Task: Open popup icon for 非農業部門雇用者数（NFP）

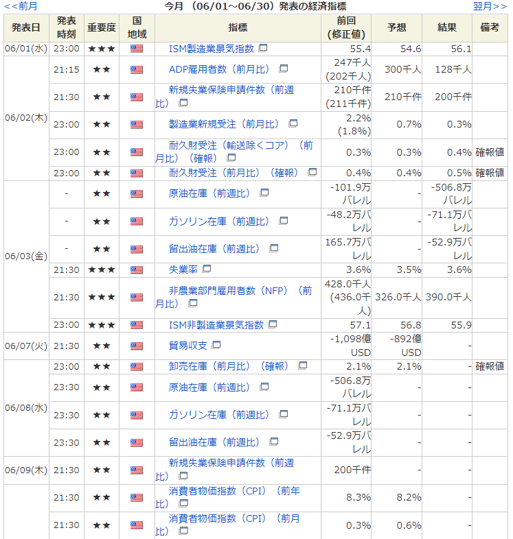Action: [193, 303]
